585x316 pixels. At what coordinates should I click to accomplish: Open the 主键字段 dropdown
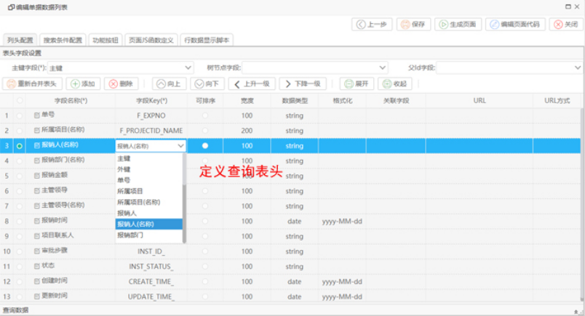click(188, 68)
